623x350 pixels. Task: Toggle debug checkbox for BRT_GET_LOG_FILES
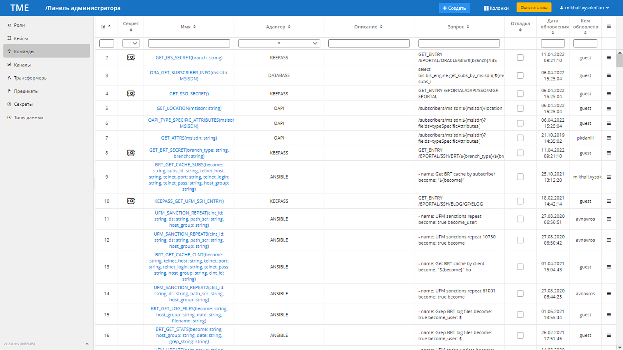tap(520, 315)
